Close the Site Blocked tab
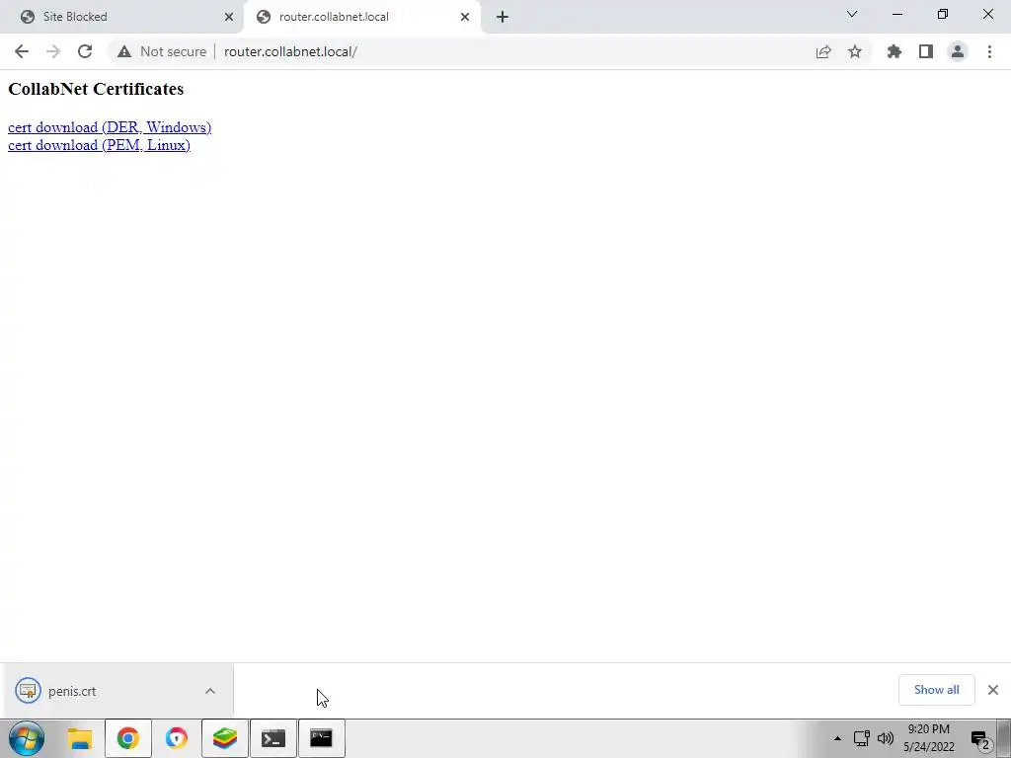The width and height of the screenshot is (1011, 758). point(229,17)
